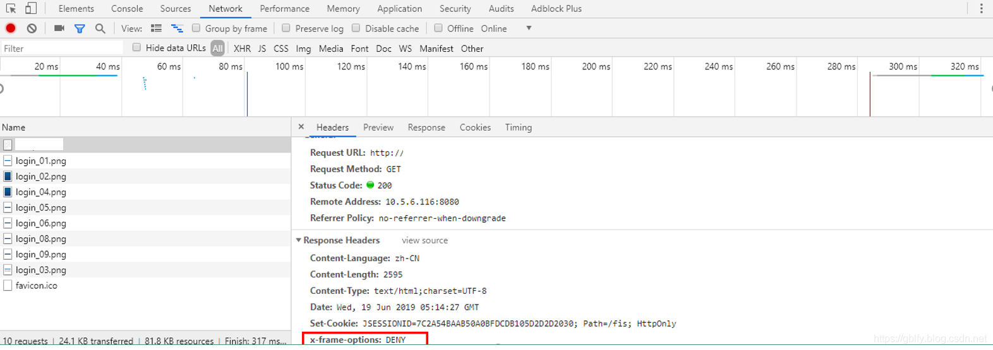
Task: Select the Referrer Policy value text
Action: click(442, 218)
